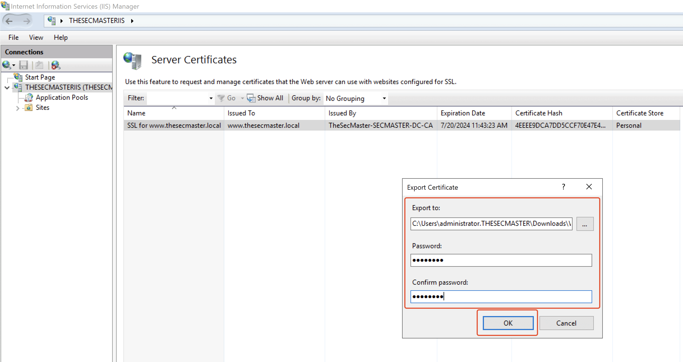Click the Save icon in Connections toolbar
This screenshot has height=362, width=683.
click(x=24, y=65)
